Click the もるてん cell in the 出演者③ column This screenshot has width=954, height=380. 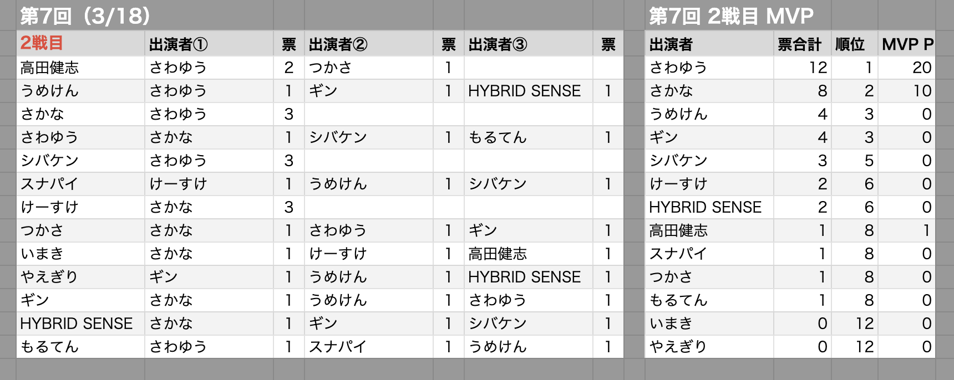pos(529,137)
